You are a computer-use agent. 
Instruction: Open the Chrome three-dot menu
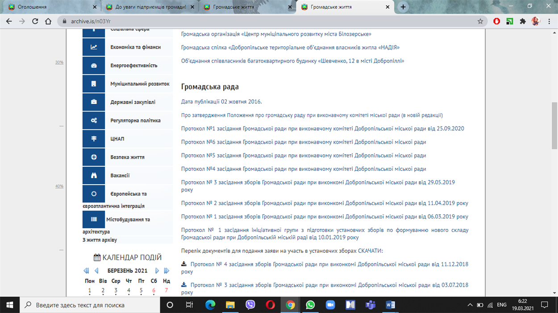[549, 21]
